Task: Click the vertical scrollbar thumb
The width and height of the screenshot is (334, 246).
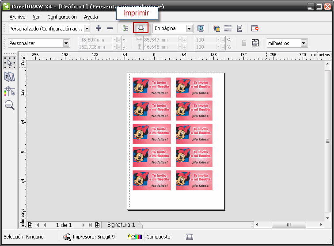Action: (328, 141)
